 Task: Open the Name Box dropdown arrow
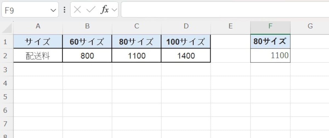[53, 10]
